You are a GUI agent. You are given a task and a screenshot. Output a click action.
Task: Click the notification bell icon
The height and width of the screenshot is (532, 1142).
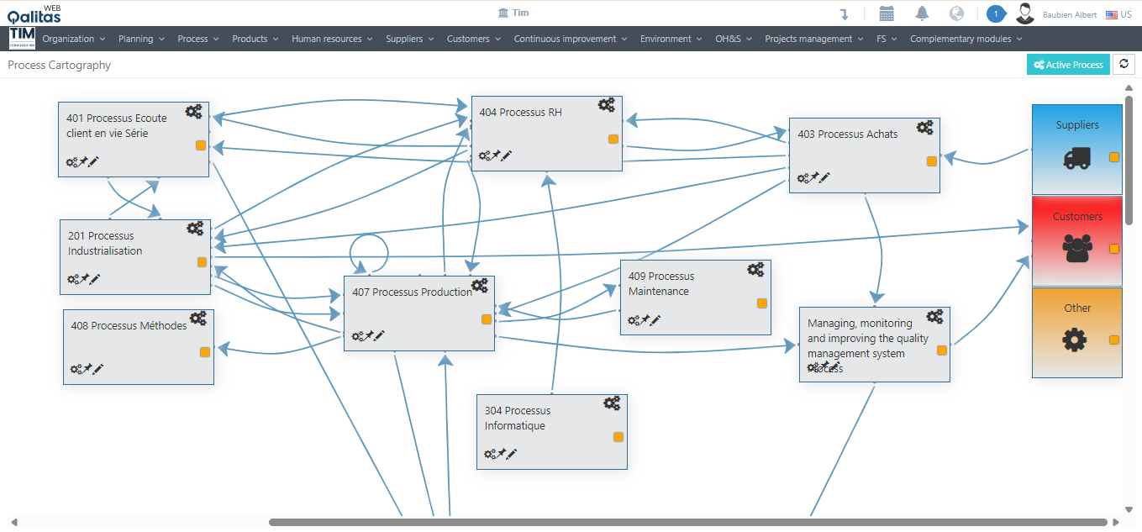(923, 13)
